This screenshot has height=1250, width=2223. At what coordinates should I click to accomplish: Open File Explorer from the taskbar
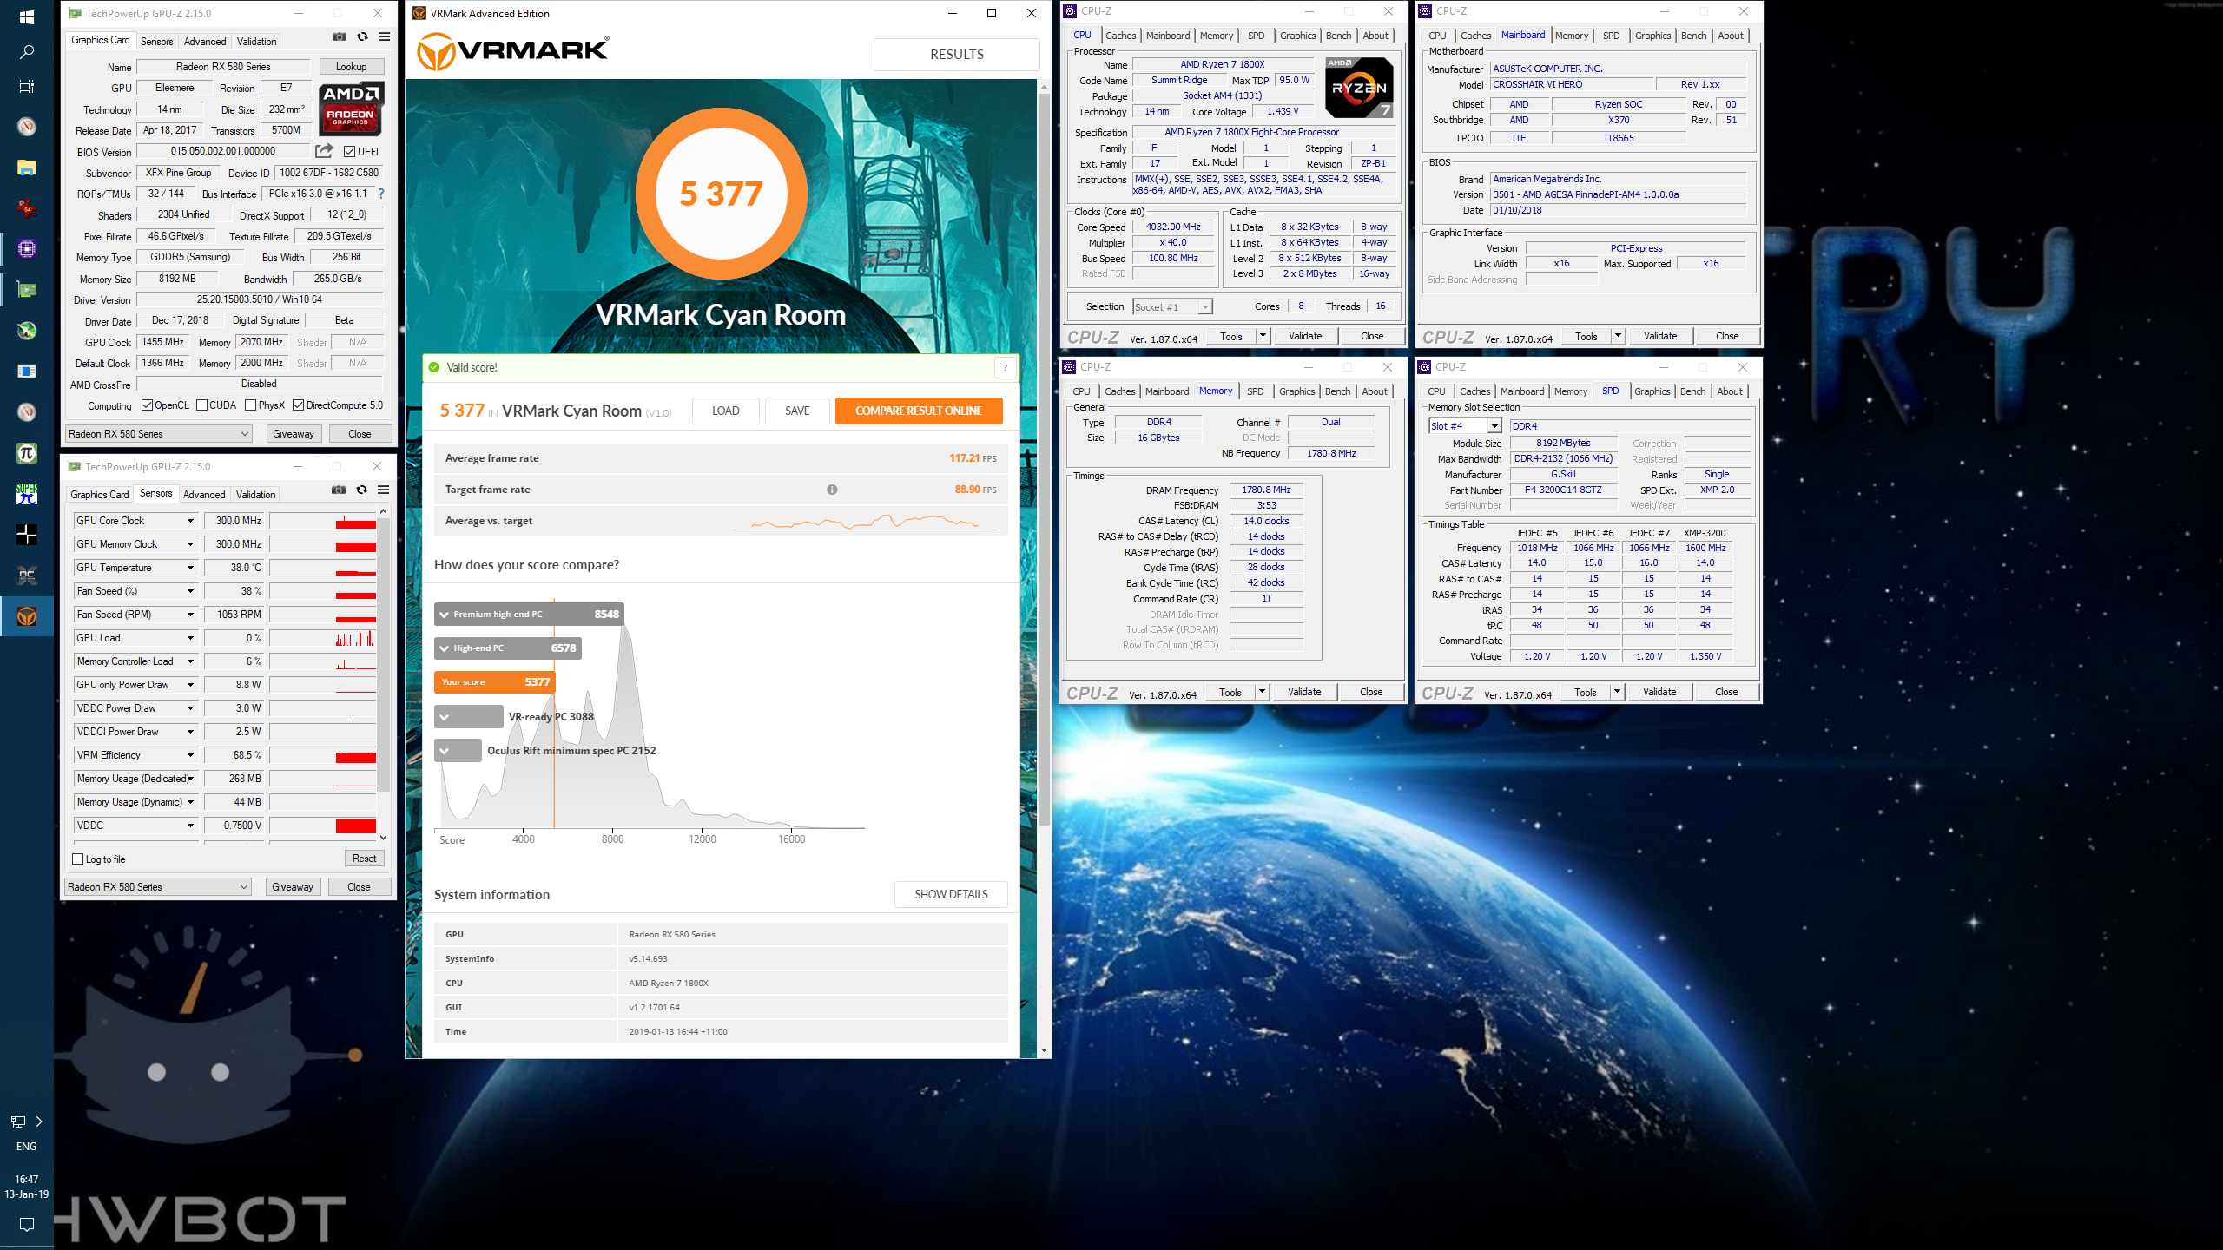(26, 168)
